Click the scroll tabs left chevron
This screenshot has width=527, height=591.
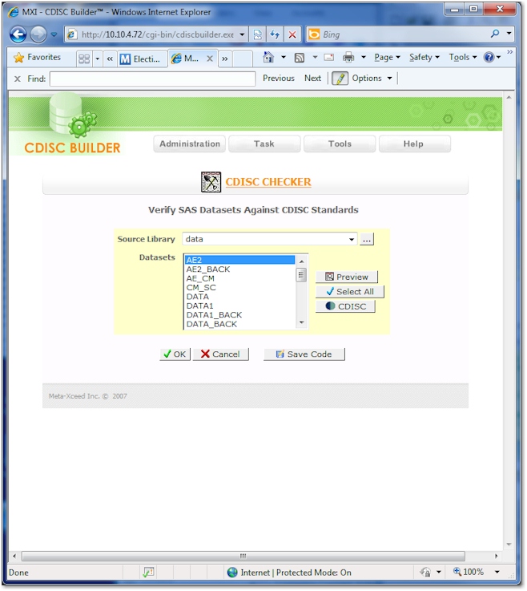click(110, 59)
